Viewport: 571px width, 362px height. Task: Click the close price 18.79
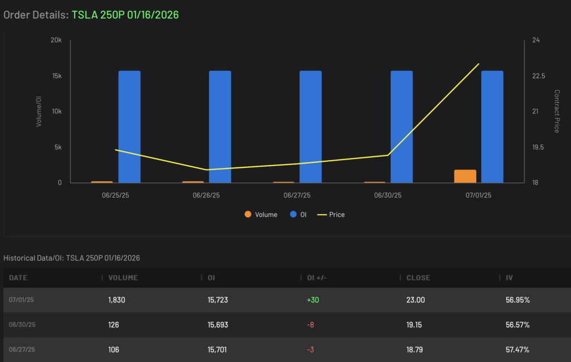[x=414, y=350]
